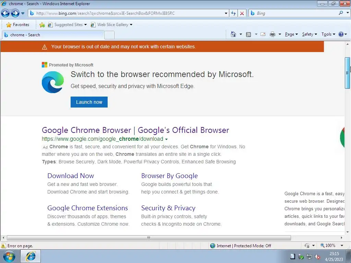Click the muted volume tray icon

317,257
